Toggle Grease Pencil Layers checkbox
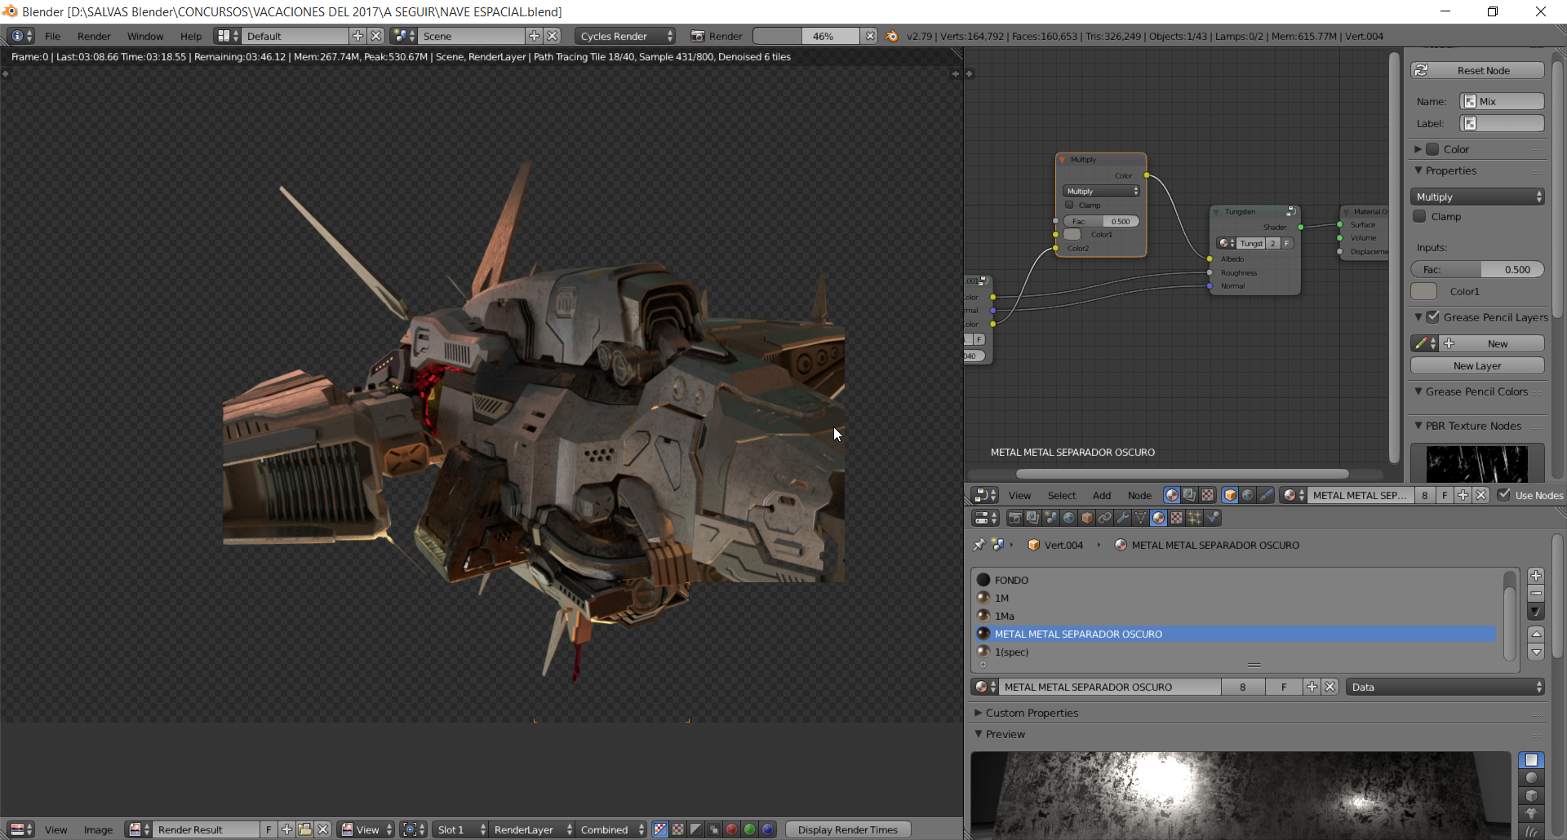The height and width of the screenshot is (840, 1567). (x=1433, y=317)
